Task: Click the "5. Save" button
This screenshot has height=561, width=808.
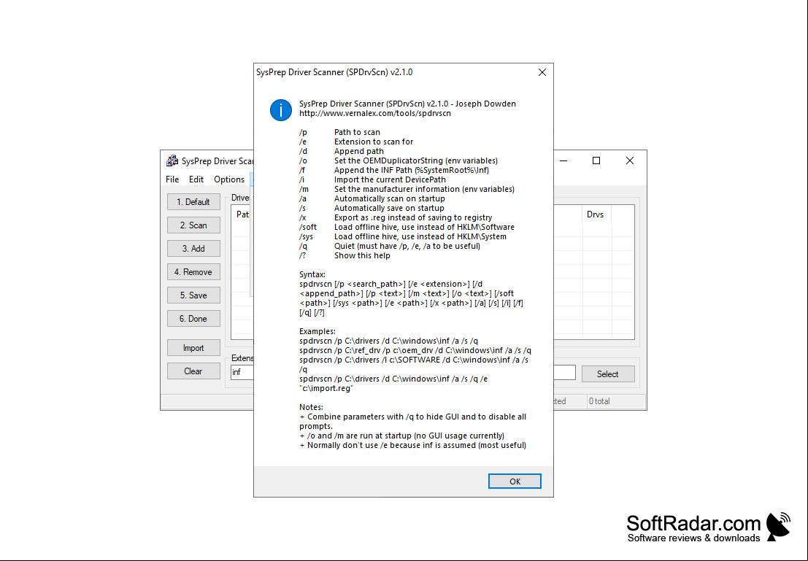Action: [x=193, y=295]
